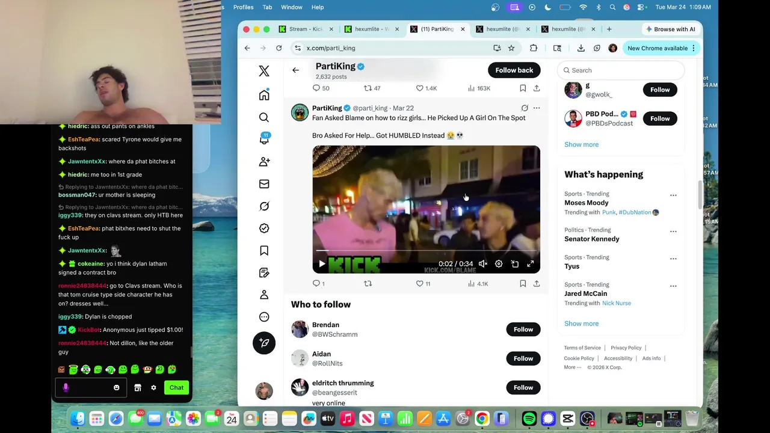Viewport: 770px width, 433px height.
Task: Click the compose Post feather button
Action: click(x=264, y=343)
